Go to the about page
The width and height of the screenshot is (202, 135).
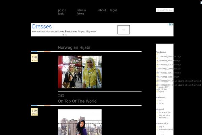(102, 10)
